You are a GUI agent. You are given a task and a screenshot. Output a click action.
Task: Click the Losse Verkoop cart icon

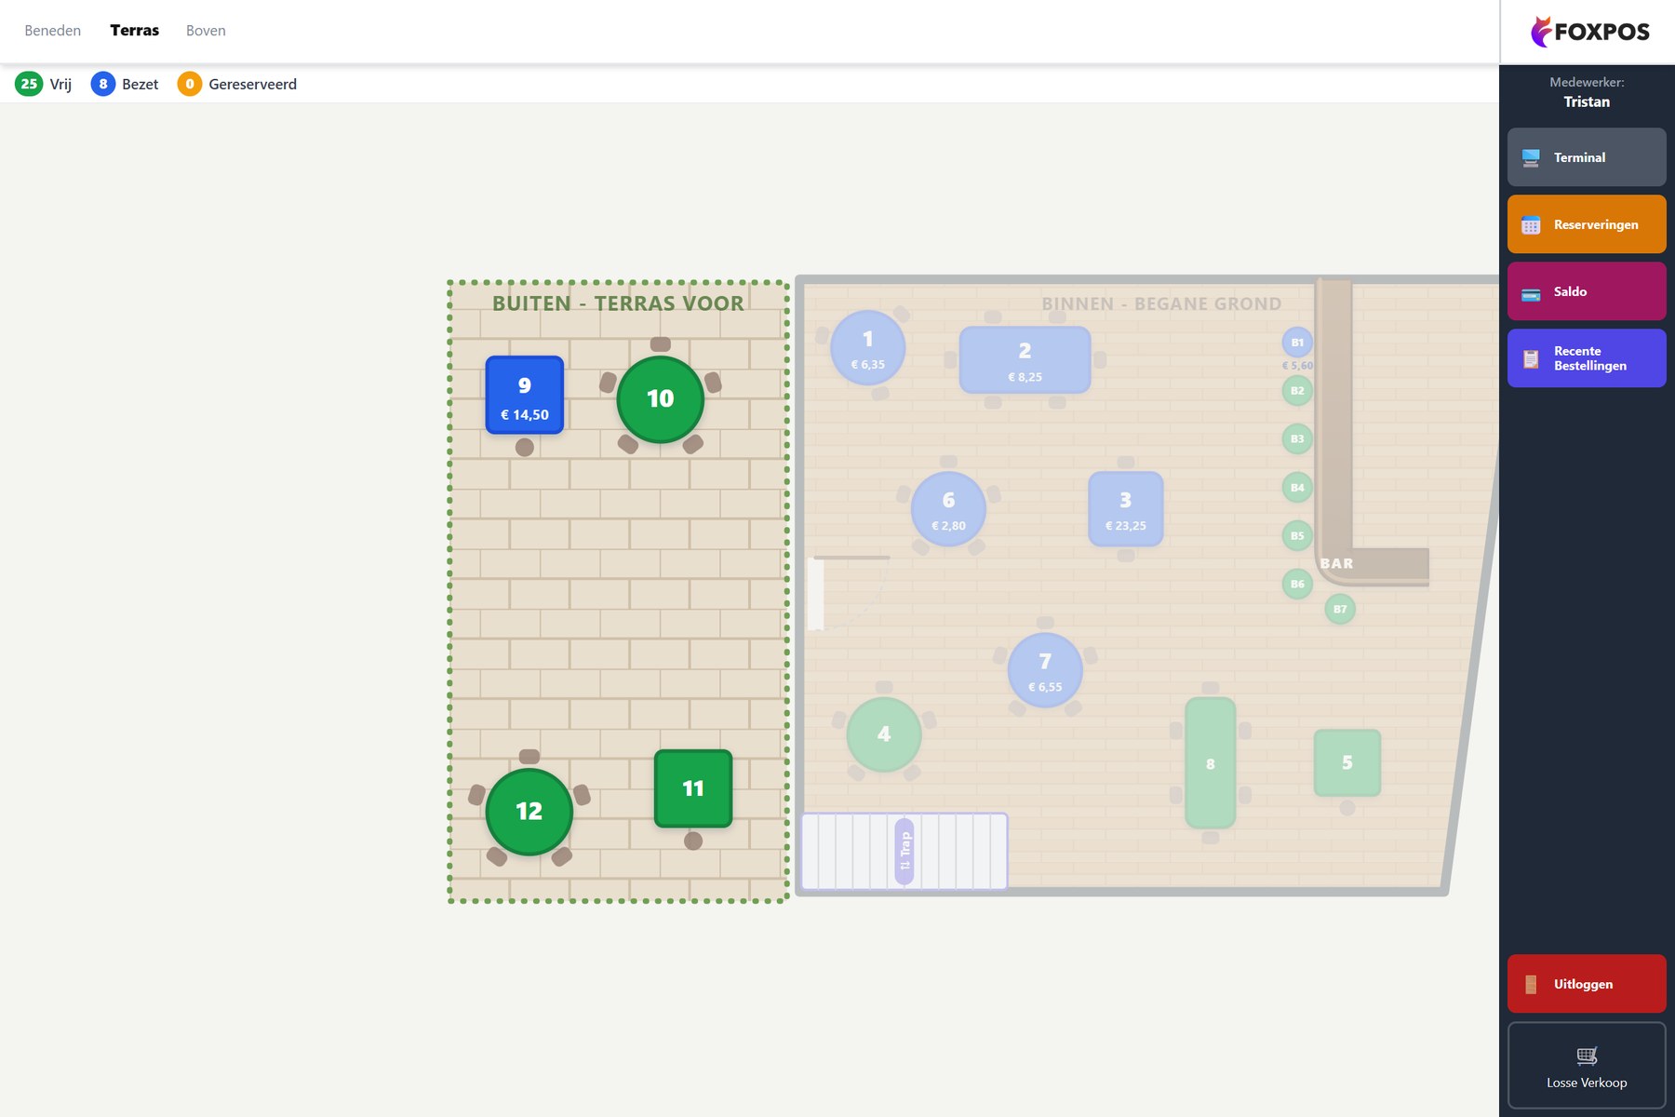(1587, 1056)
